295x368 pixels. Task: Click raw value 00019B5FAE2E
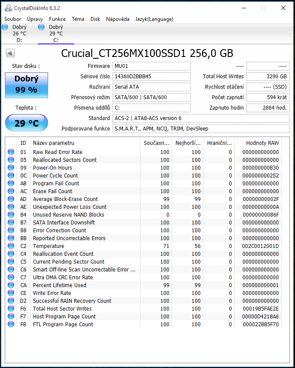(261, 308)
